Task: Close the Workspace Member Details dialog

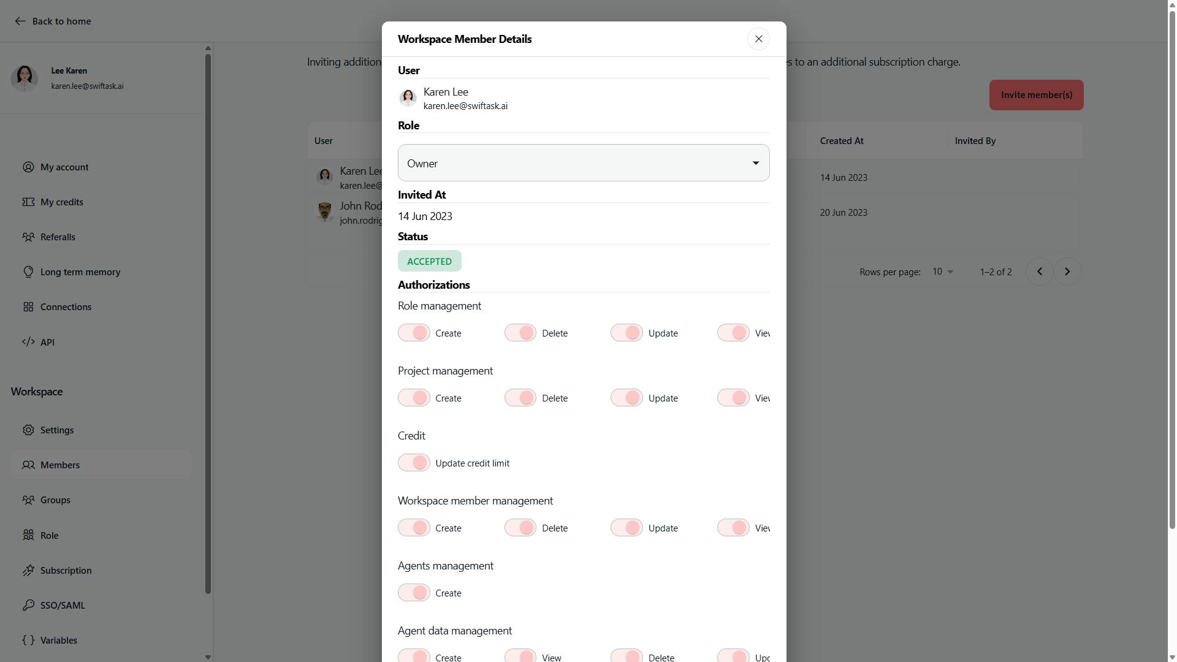Action: point(758,39)
